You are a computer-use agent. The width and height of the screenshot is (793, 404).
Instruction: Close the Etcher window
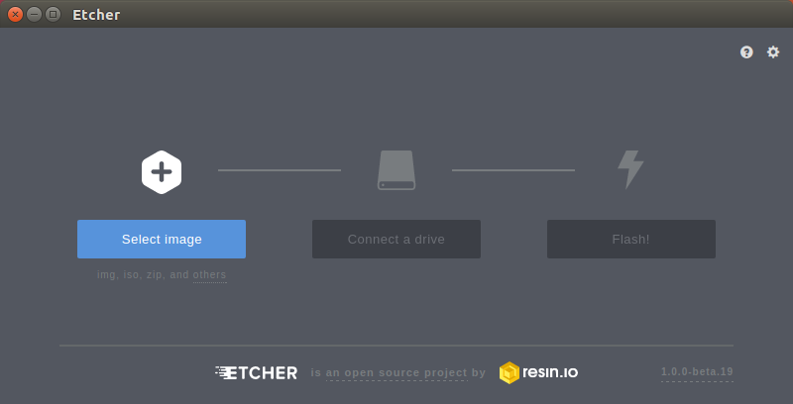[15, 14]
